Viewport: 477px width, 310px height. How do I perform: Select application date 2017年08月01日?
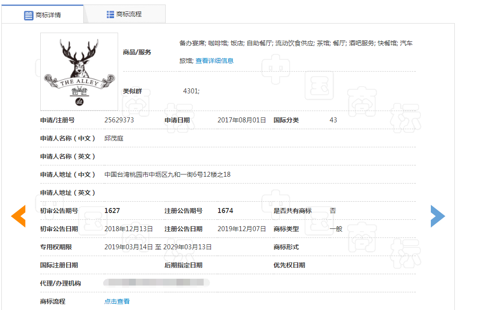coord(242,120)
